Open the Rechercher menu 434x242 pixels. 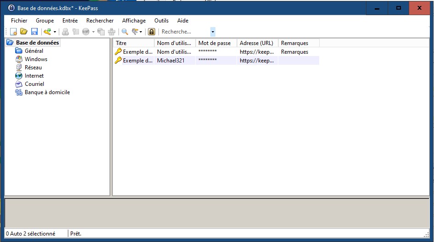point(100,21)
